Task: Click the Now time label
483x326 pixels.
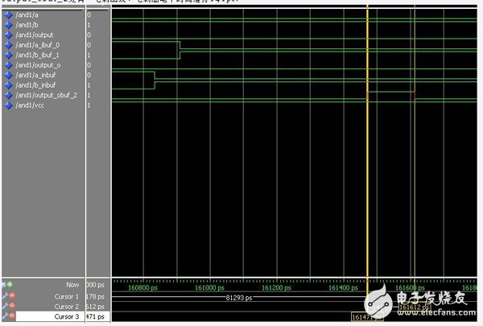Action: tap(72, 285)
